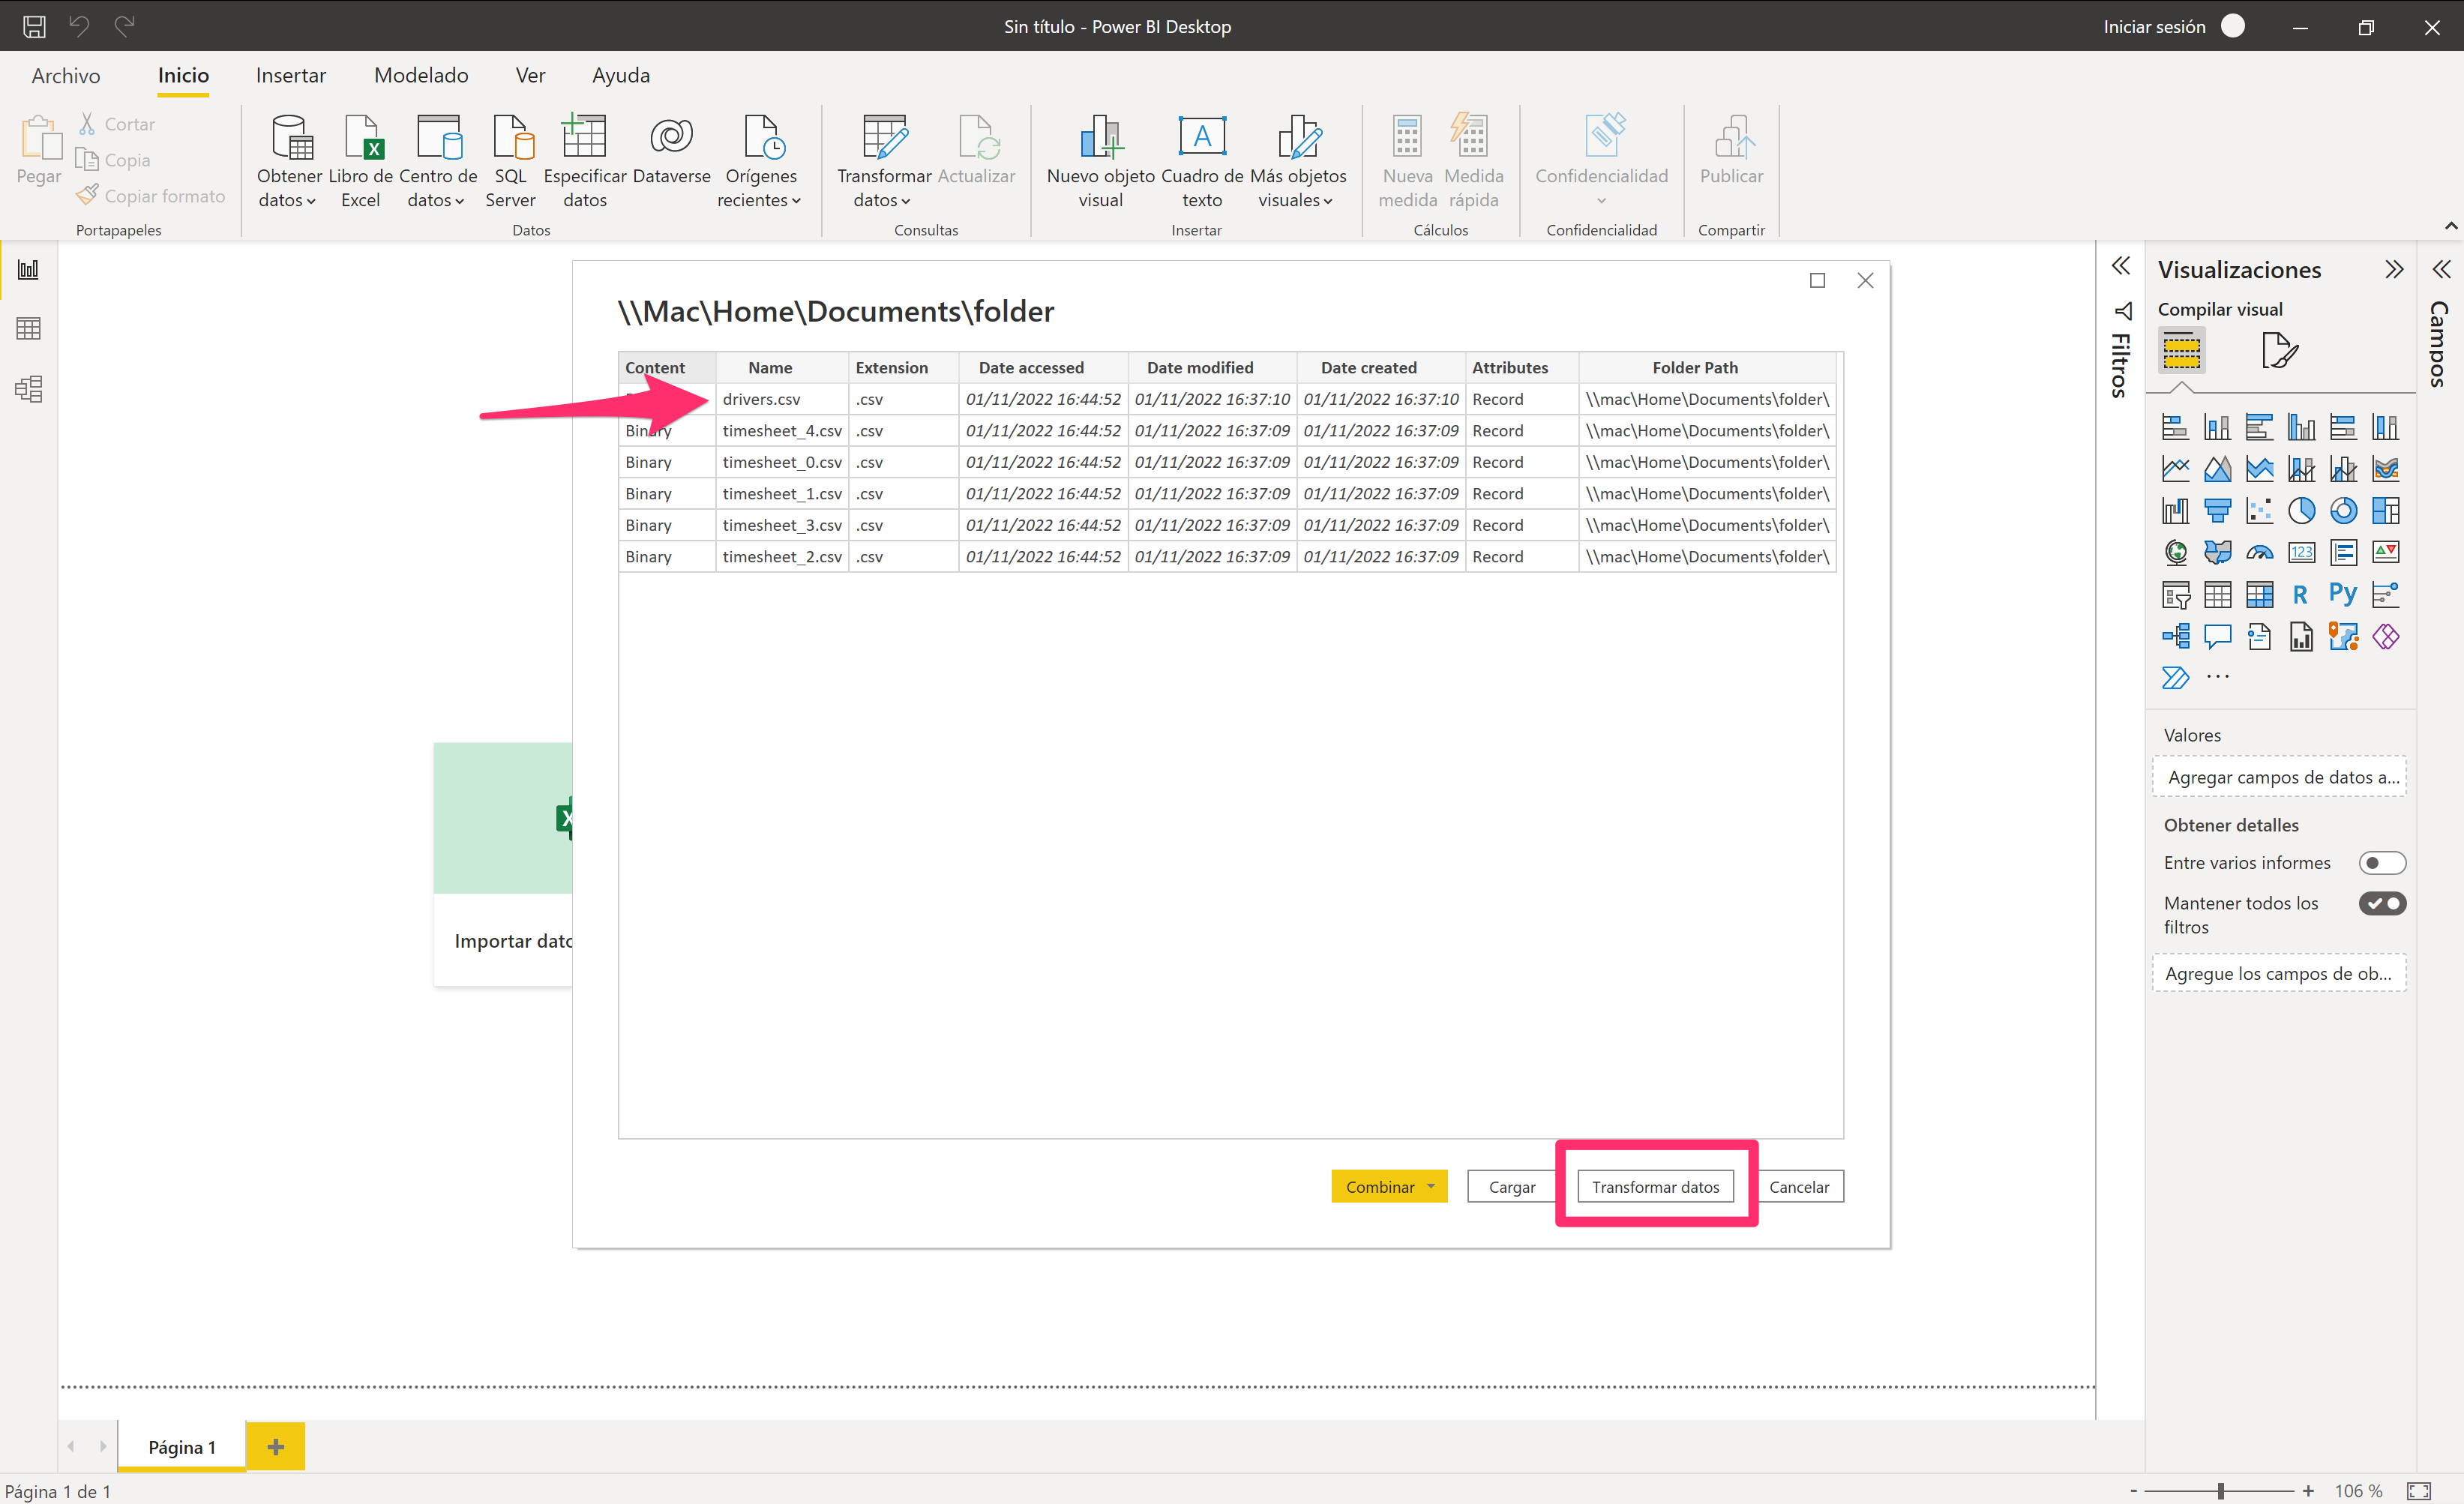Expand the Campos pane chevron

[2441, 269]
